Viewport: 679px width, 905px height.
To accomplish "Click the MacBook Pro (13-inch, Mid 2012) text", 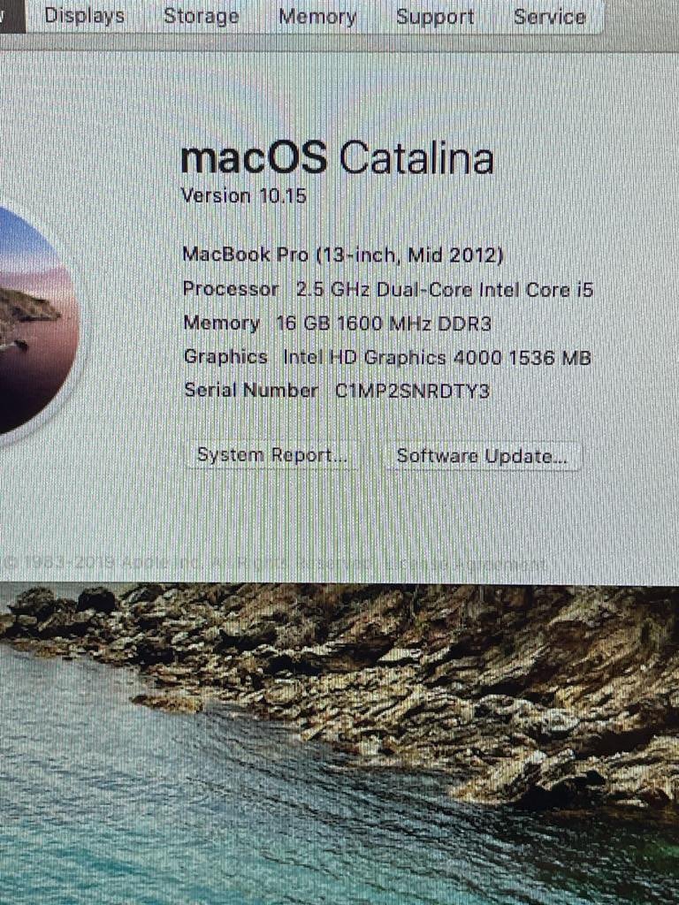I will pos(343,255).
